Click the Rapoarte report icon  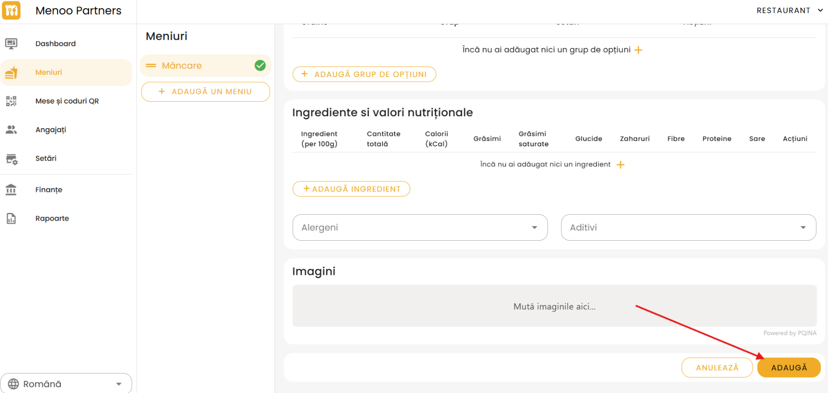click(11, 218)
